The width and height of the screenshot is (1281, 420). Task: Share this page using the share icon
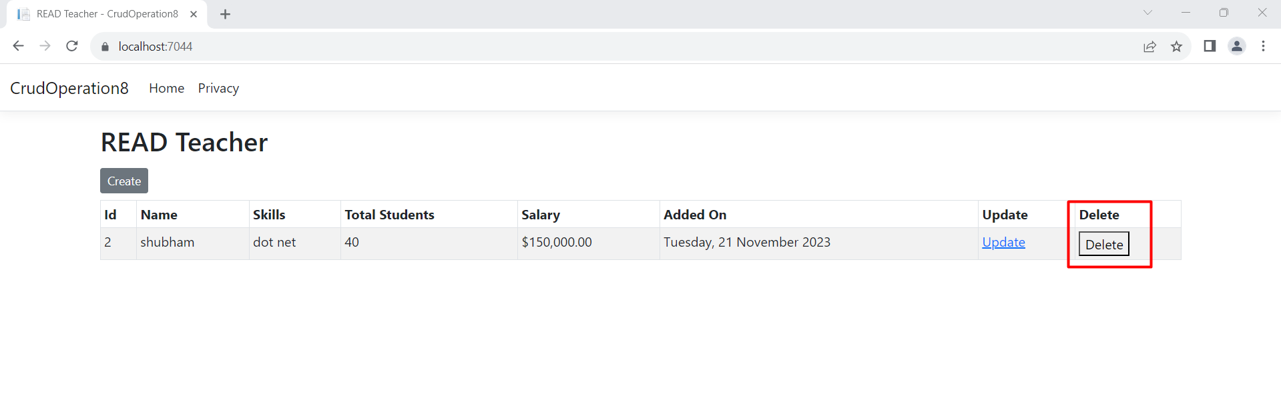[1149, 47]
